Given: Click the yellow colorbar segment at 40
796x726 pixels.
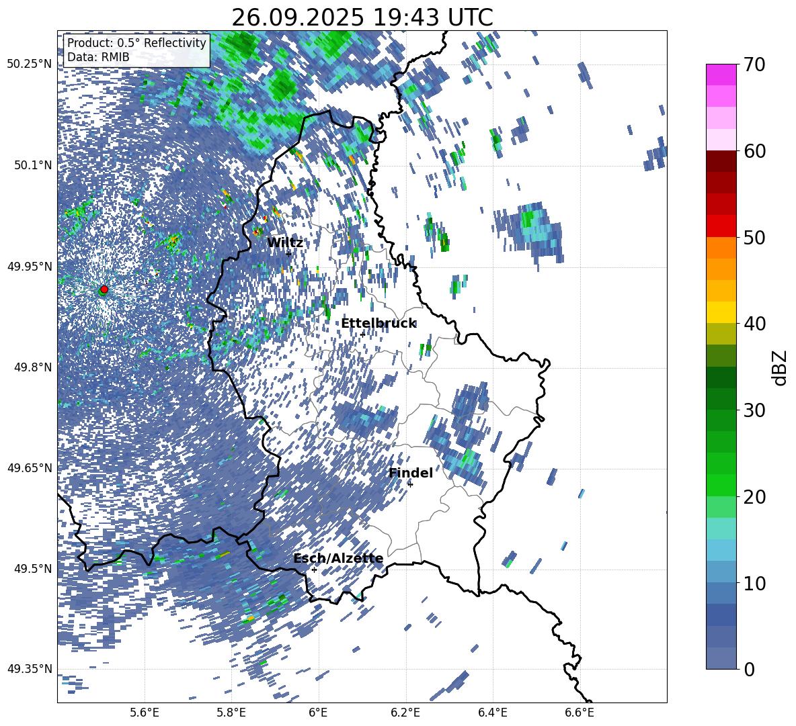Looking at the screenshot, I should tap(721, 312).
